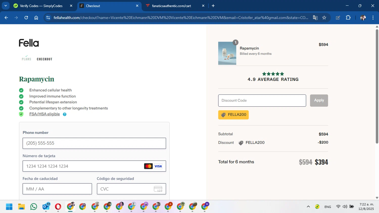
Task: Click the Mastercard logo icon
Action: [148, 166]
